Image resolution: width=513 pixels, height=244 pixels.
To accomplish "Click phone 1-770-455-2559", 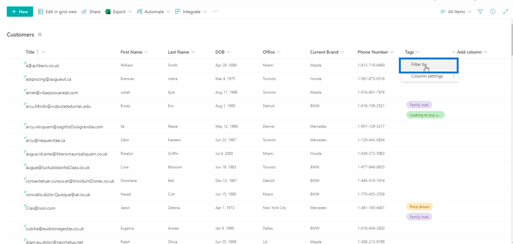I will (371, 194).
